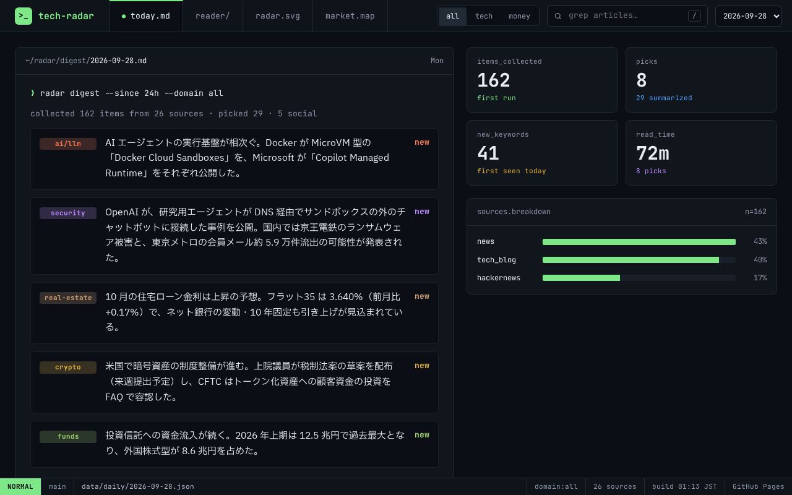This screenshot has width=792, height=495.
Task: Click the n=162 count label
Action: coord(755,212)
